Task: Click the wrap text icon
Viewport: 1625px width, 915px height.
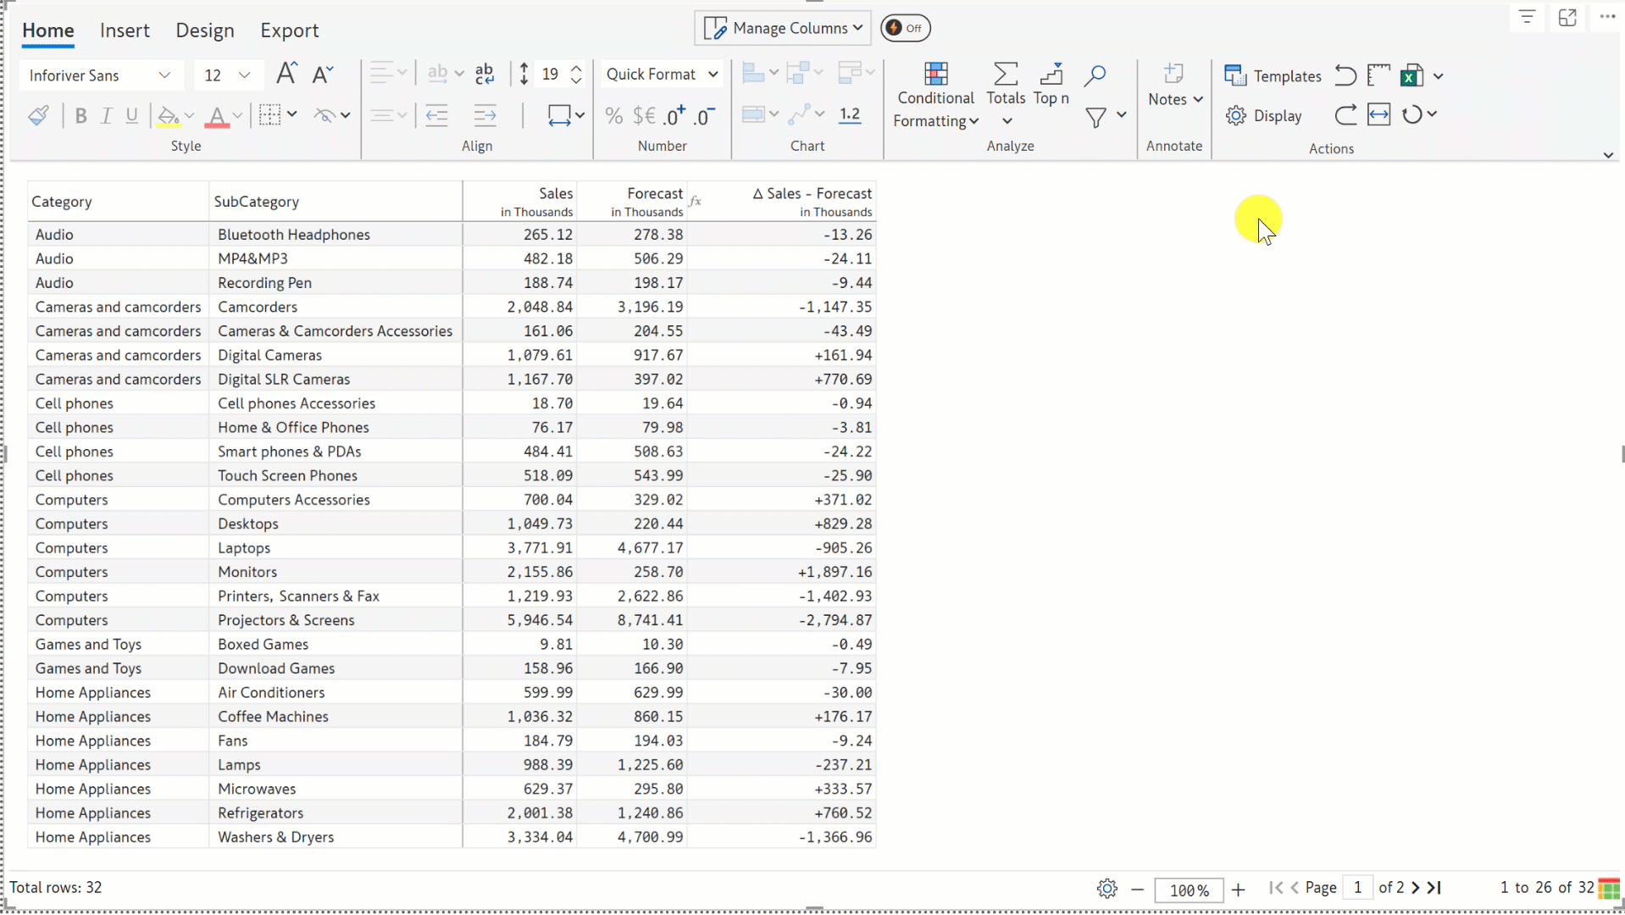Action: (x=485, y=74)
